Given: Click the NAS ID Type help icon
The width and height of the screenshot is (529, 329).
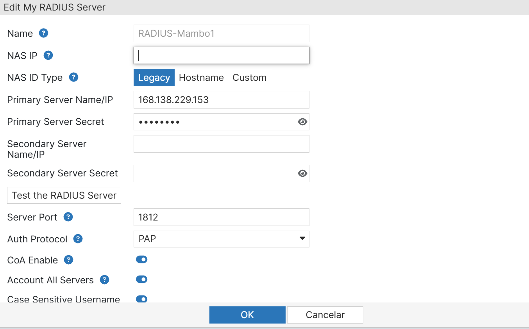Looking at the screenshot, I should [73, 77].
